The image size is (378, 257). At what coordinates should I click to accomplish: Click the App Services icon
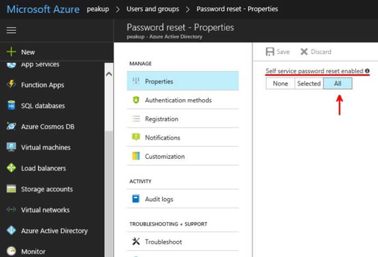[x=12, y=65]
